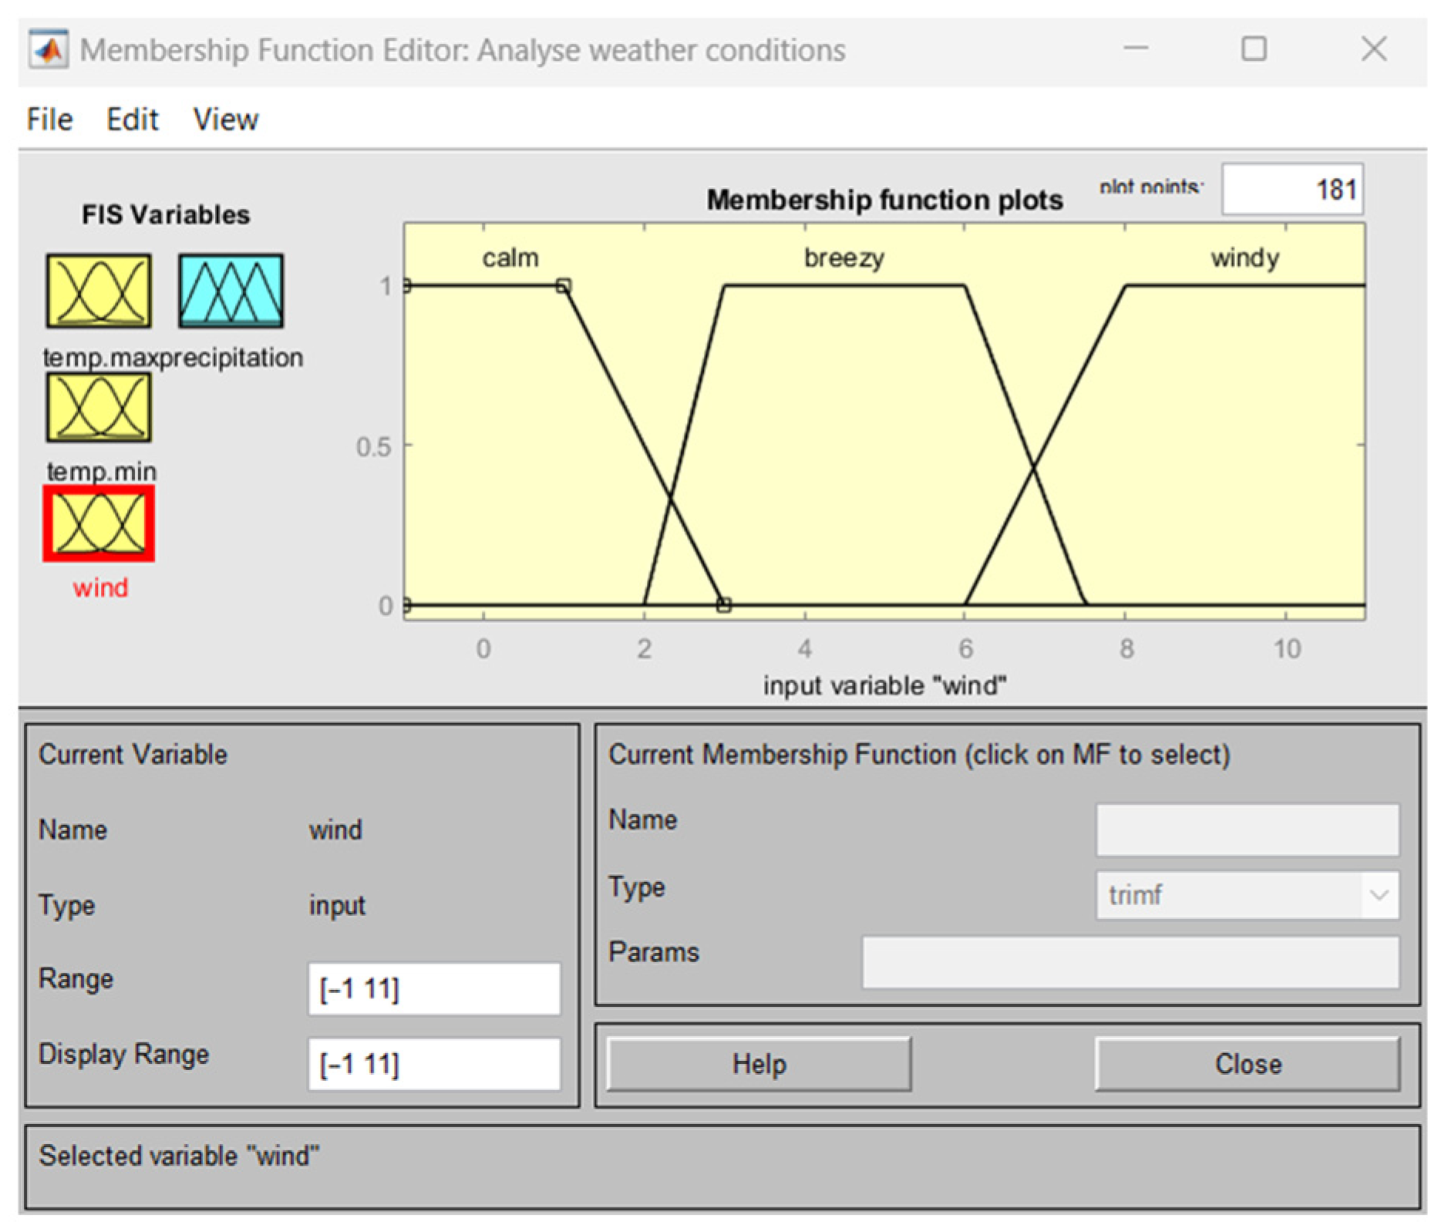Open the File menu
Screen dimensions: 1441x1232
(x=49, y=119)
